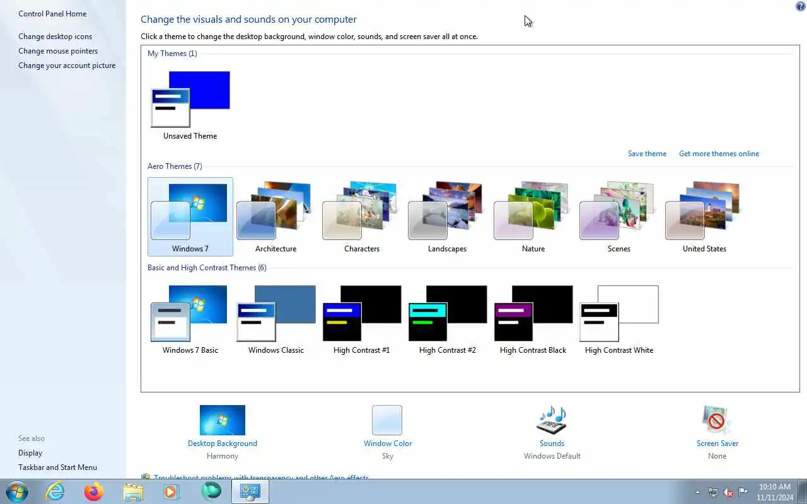Launch Firefox from the taskbar

tap(94, 491)
